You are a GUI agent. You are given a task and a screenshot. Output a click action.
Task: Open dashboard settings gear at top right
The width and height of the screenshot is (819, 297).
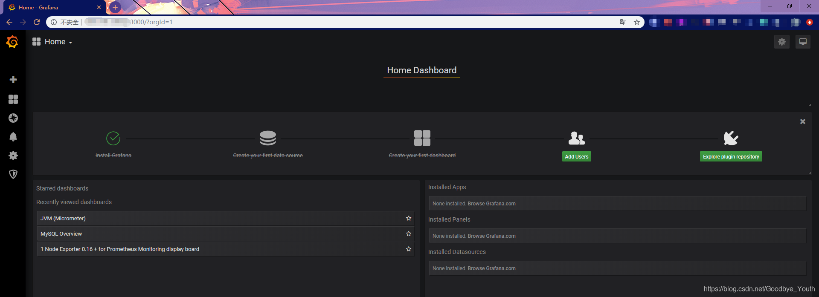[x=782, y=42]
